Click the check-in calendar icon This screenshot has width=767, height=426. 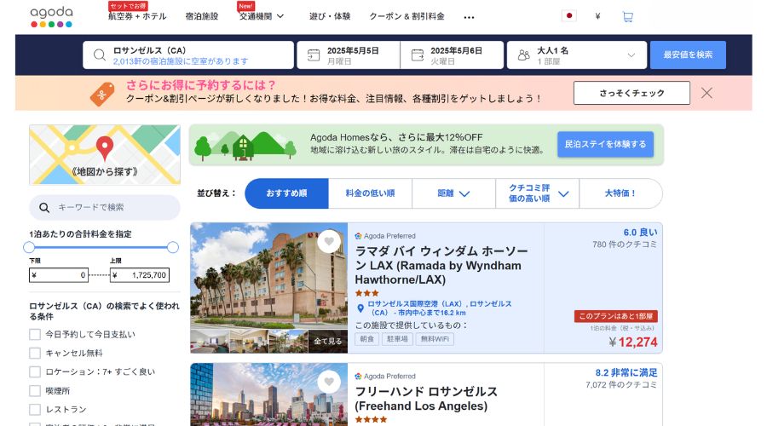(x=314, y=55)
